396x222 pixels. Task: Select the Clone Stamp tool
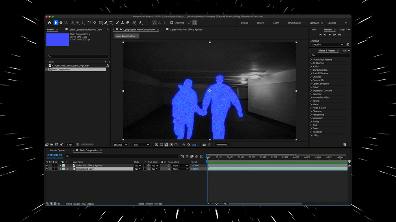click(123, 23)
